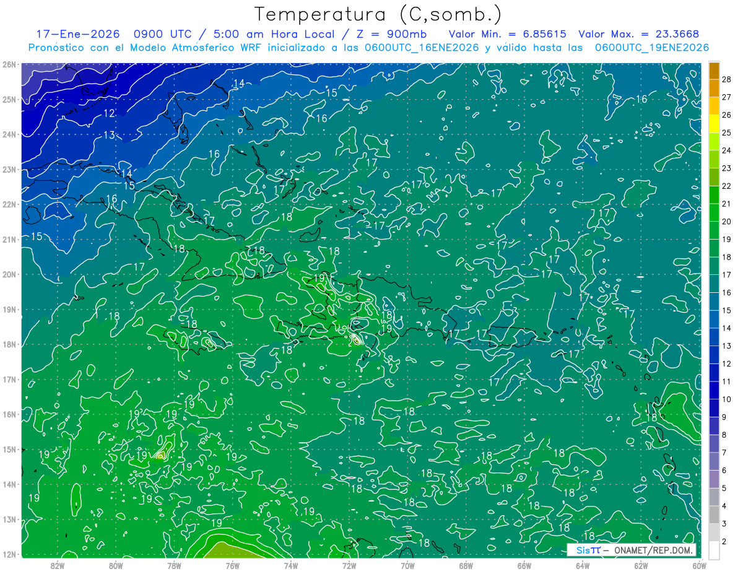Click 'Valor Min. = 6.85615' text
The width and height of the screenshot is (743, 574).
[x=508, y=34]
